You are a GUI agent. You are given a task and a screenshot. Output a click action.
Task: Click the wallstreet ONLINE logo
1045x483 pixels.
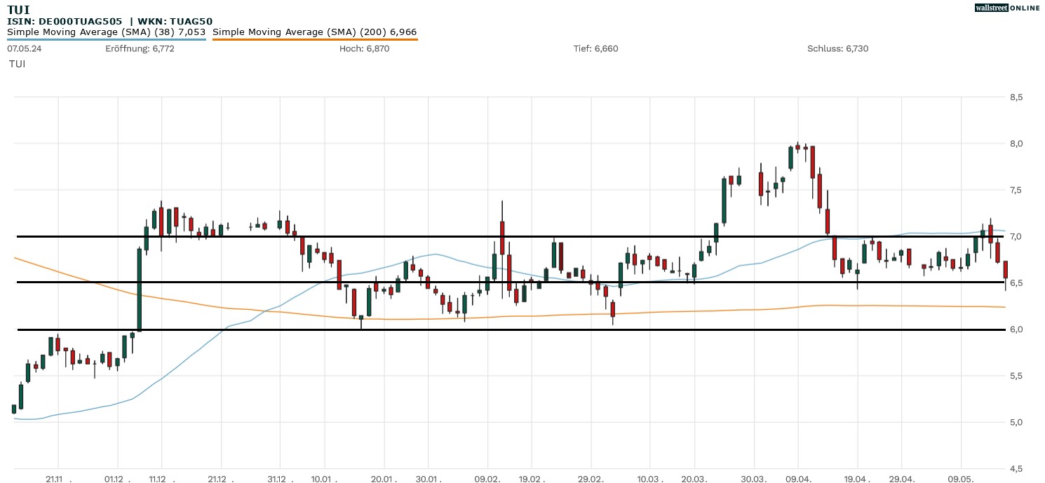[1007, 8]
